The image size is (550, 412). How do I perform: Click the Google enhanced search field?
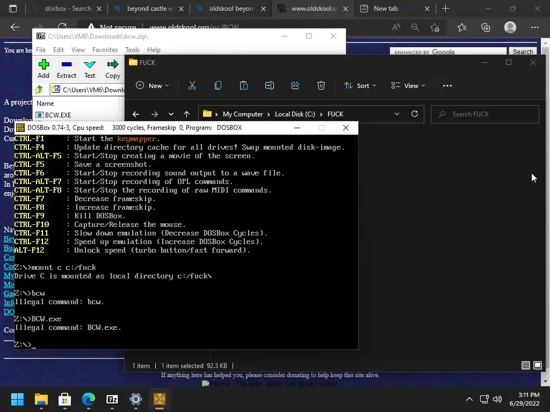click(x=448, y=51)
